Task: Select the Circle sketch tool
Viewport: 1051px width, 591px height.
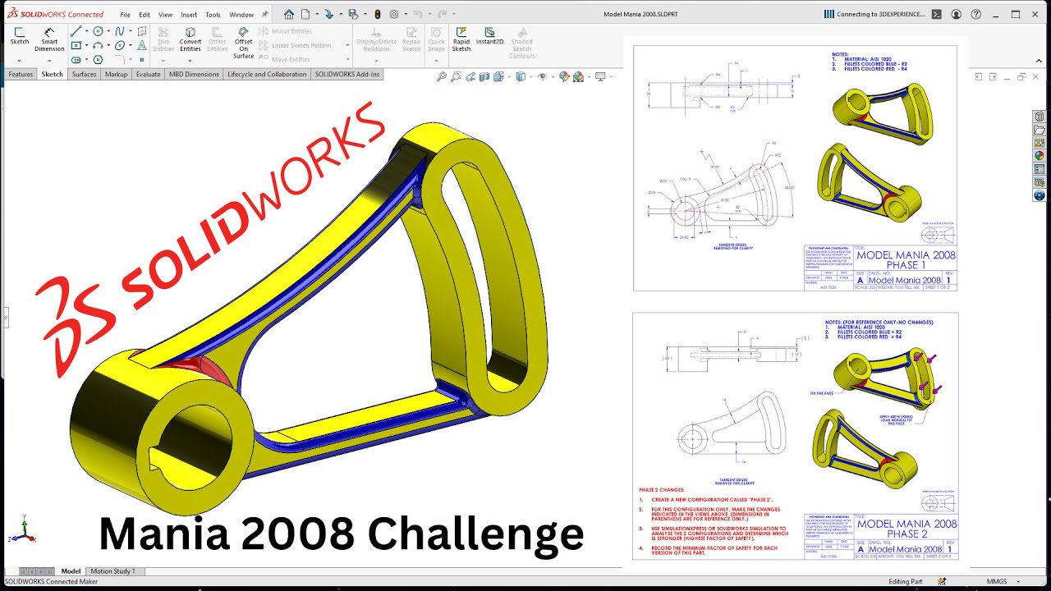Action: (98, 31)
